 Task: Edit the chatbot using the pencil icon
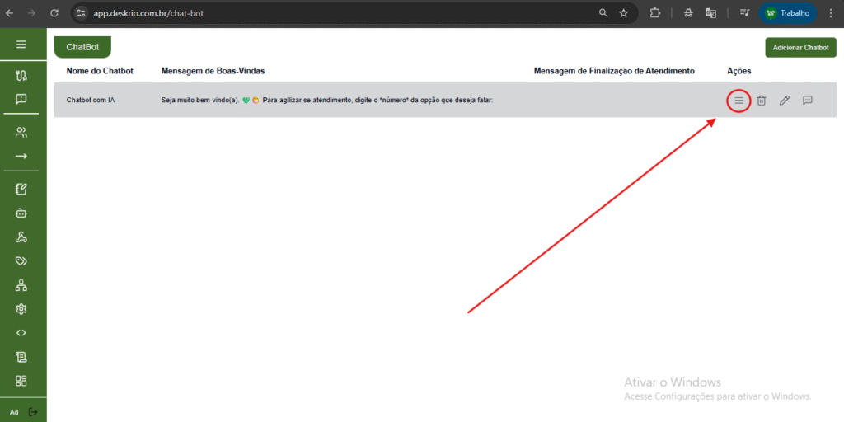[785, 101]
